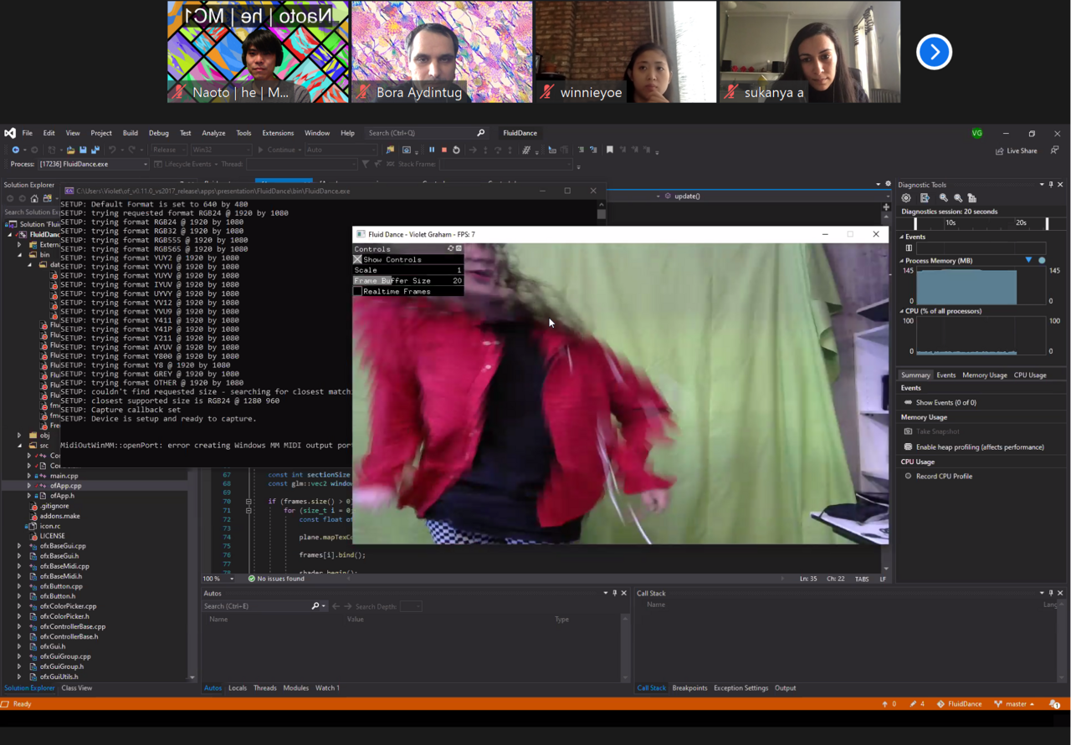The image size is (1071, 745).
Task: Click the bookmark toolbar icon
Action: coord(610,150)
